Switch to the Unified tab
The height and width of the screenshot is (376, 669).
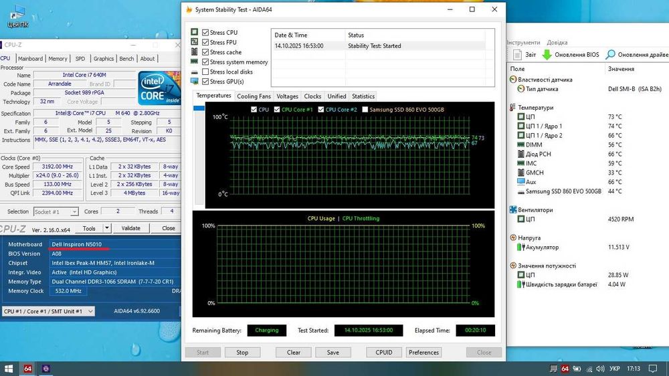click(337, 96)
